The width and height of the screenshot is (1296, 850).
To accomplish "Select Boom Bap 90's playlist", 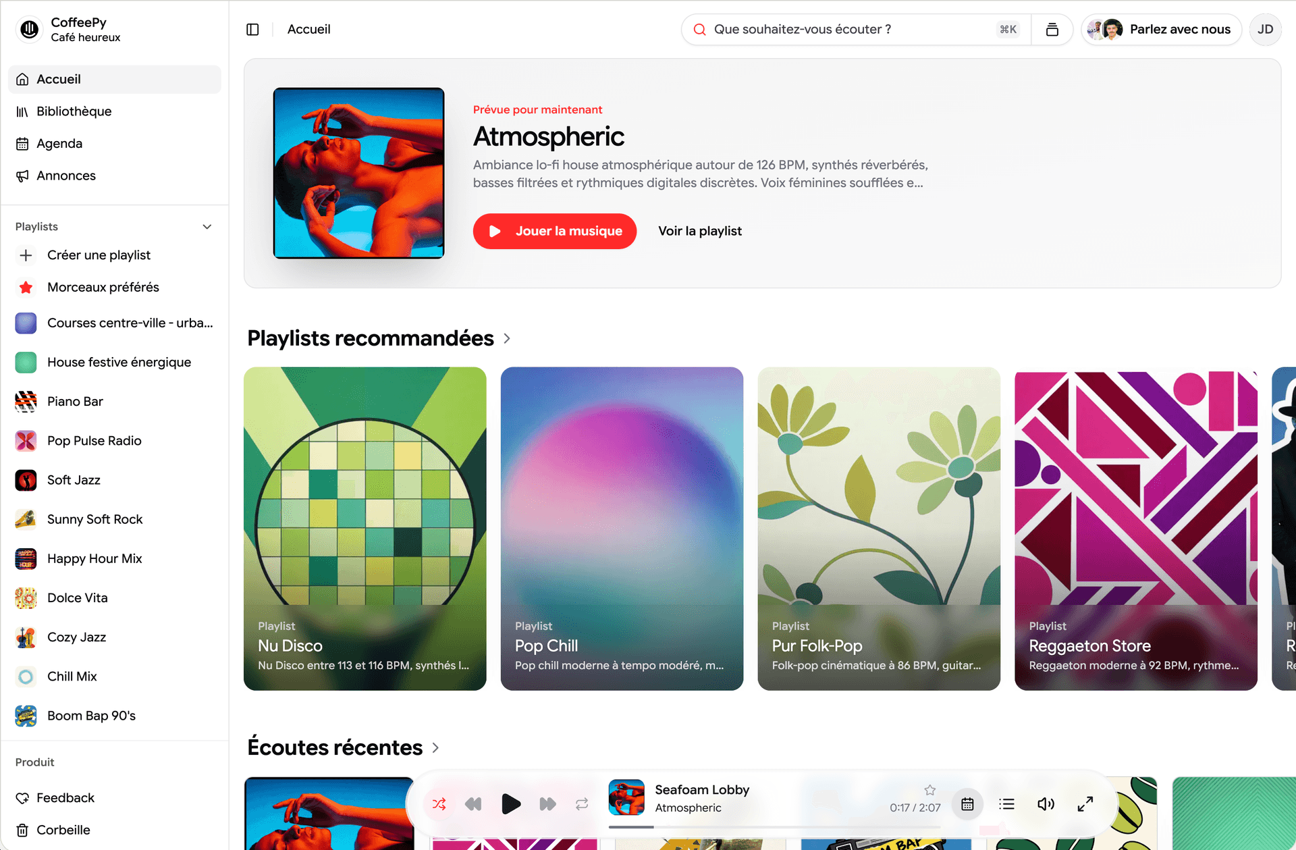I will (x=115, y=716).
